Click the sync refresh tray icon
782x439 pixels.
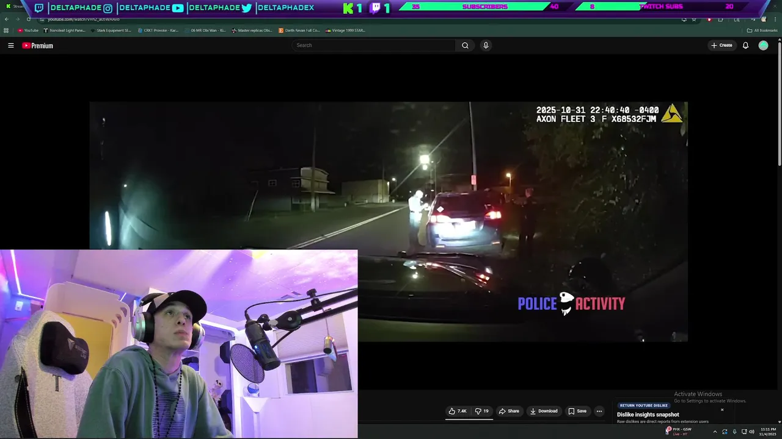tap(725, 432)
